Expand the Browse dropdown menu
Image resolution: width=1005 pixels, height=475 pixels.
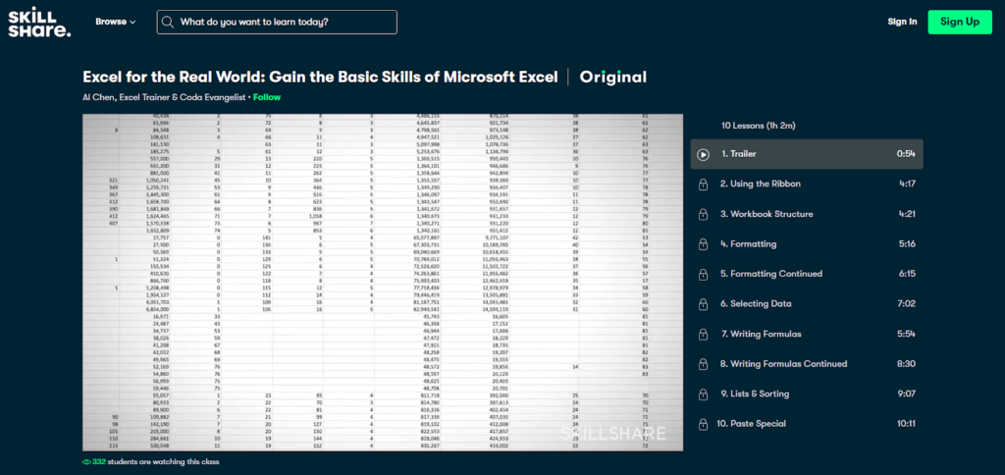116,22
